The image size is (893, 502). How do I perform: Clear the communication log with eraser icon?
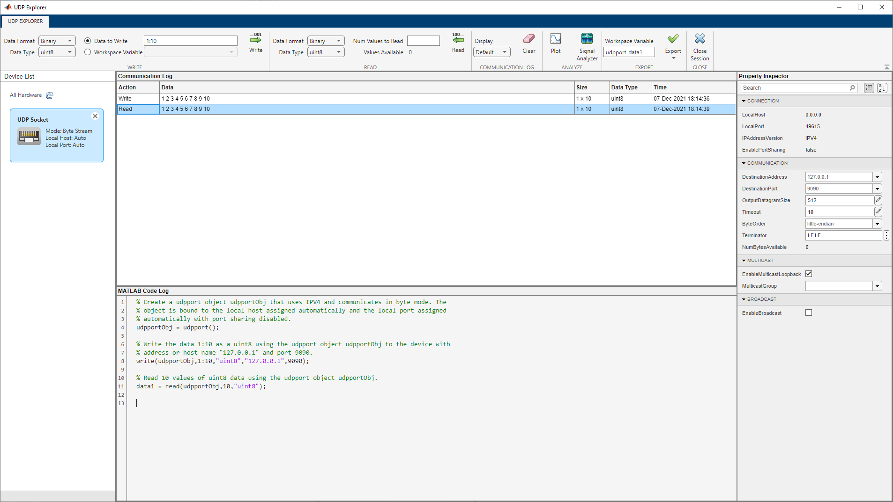528,39
